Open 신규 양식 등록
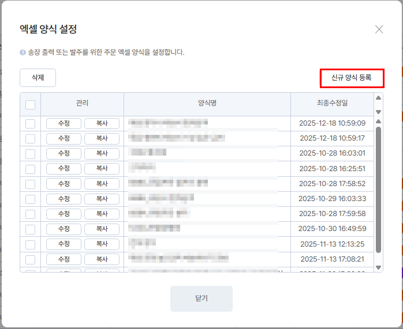The width and height of the screenshot is (403, 329). [x=352, y=78]
